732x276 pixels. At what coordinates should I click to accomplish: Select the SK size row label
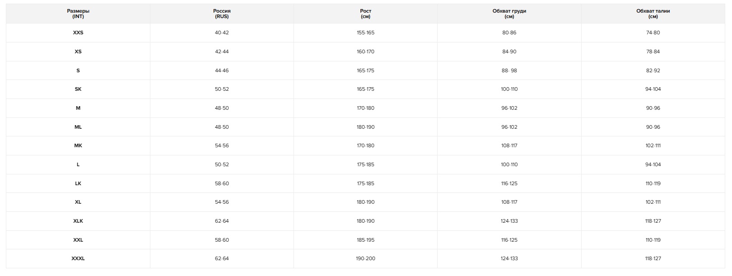click(78, 89)
